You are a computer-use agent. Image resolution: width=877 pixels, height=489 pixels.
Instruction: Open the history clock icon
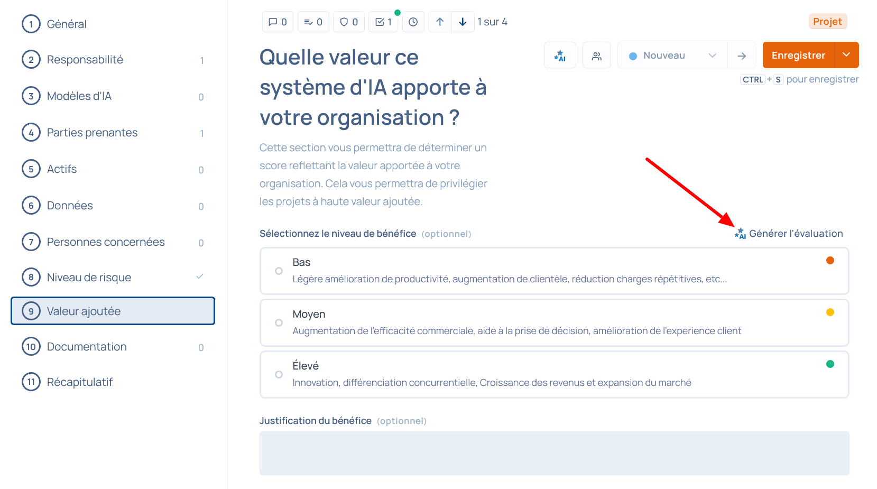pyautogui.click(x=413, y=22)
